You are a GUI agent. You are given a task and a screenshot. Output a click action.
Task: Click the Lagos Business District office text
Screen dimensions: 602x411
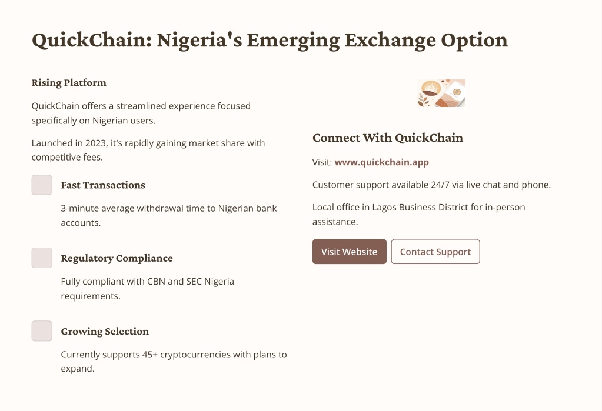[418, 215]
